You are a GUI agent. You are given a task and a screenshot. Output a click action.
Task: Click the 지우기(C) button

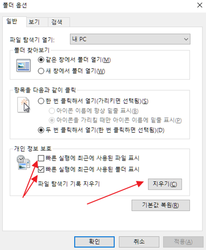165,184
